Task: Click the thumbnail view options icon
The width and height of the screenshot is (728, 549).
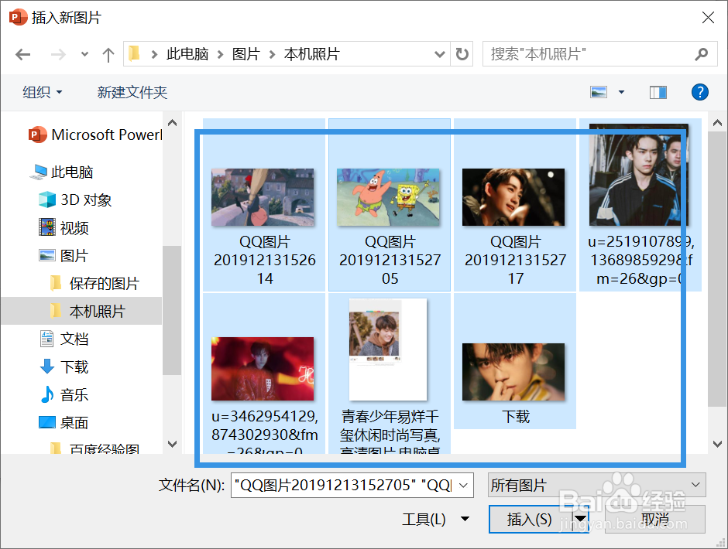Action: coord(598,92)
